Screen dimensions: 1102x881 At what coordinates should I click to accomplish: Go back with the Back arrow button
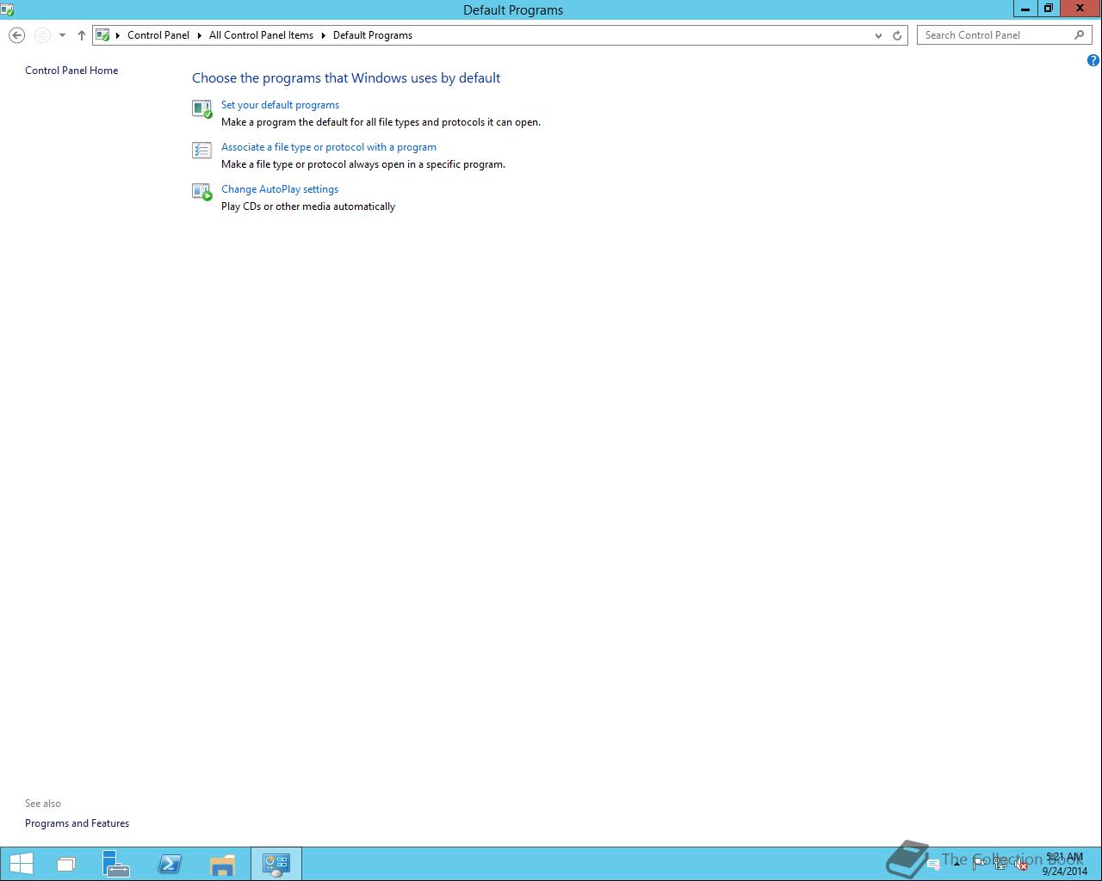(x=16, y=35)
